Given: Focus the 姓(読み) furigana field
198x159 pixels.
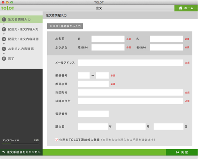Looking at the screenshot, I should coord(108,47).
